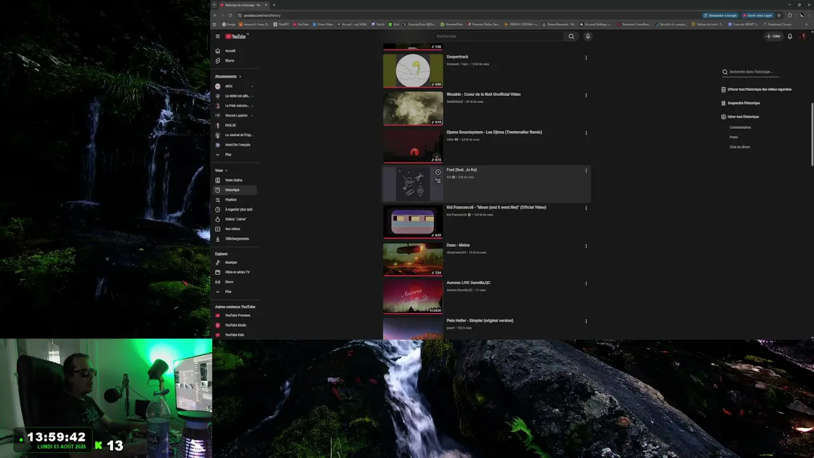814x458 pixels.
Task: Open a new browser tab
Action: coord(274,4)
